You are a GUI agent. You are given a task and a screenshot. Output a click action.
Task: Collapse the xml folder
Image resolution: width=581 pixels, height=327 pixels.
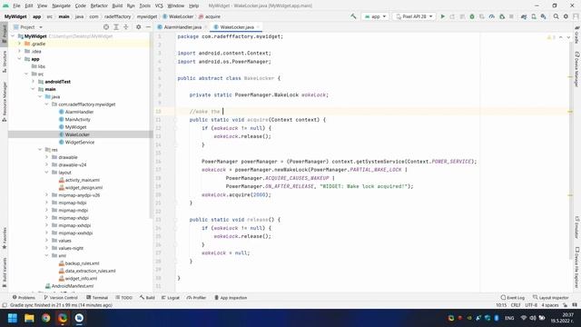[46, 256]
